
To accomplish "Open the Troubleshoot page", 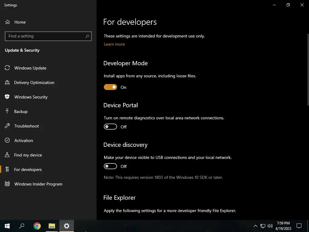I will pos(48,126).
